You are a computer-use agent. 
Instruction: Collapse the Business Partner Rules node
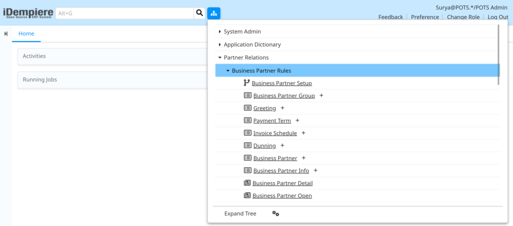228,70
